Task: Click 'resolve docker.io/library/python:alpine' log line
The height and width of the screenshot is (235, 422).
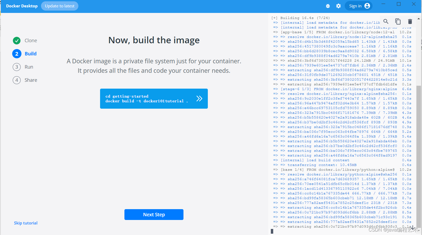Action: (x=342, y=174)
